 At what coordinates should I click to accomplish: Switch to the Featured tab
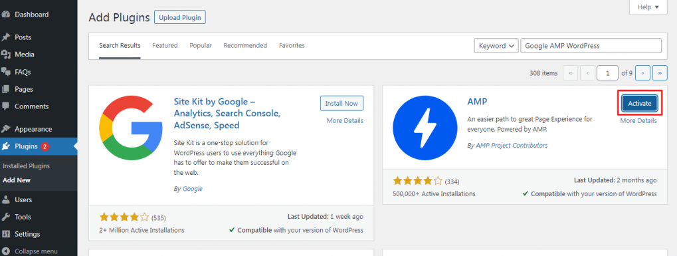pos(165,45)
